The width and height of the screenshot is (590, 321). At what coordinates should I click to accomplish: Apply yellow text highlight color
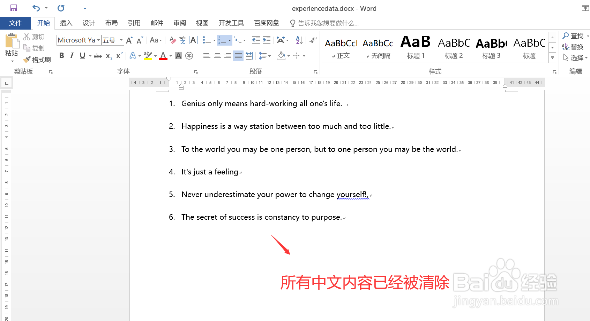[148, 56]
